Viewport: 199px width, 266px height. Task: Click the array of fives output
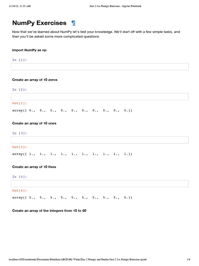pos(72,198)
